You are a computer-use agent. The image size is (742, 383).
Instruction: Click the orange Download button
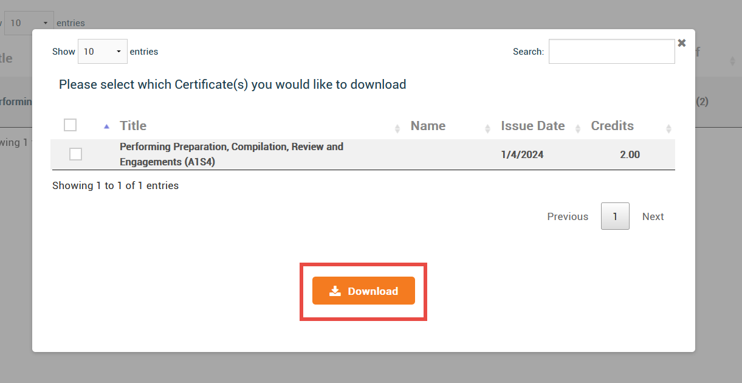point(363,291)
